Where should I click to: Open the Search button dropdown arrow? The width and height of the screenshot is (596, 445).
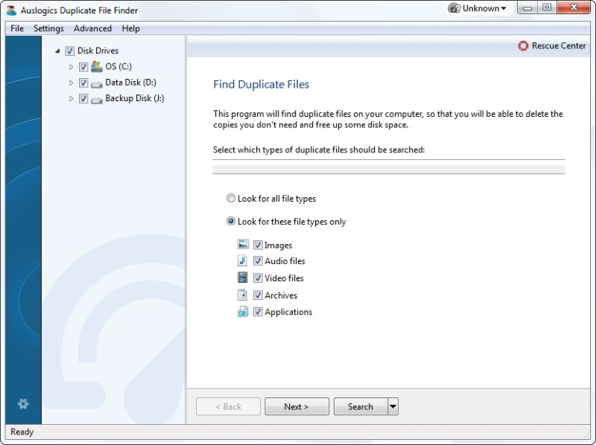tap(393, 406)
